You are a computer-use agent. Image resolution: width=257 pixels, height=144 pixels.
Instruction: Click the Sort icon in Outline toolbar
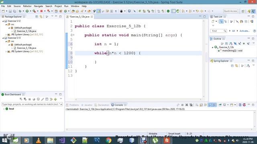click(x=231, y=44)
